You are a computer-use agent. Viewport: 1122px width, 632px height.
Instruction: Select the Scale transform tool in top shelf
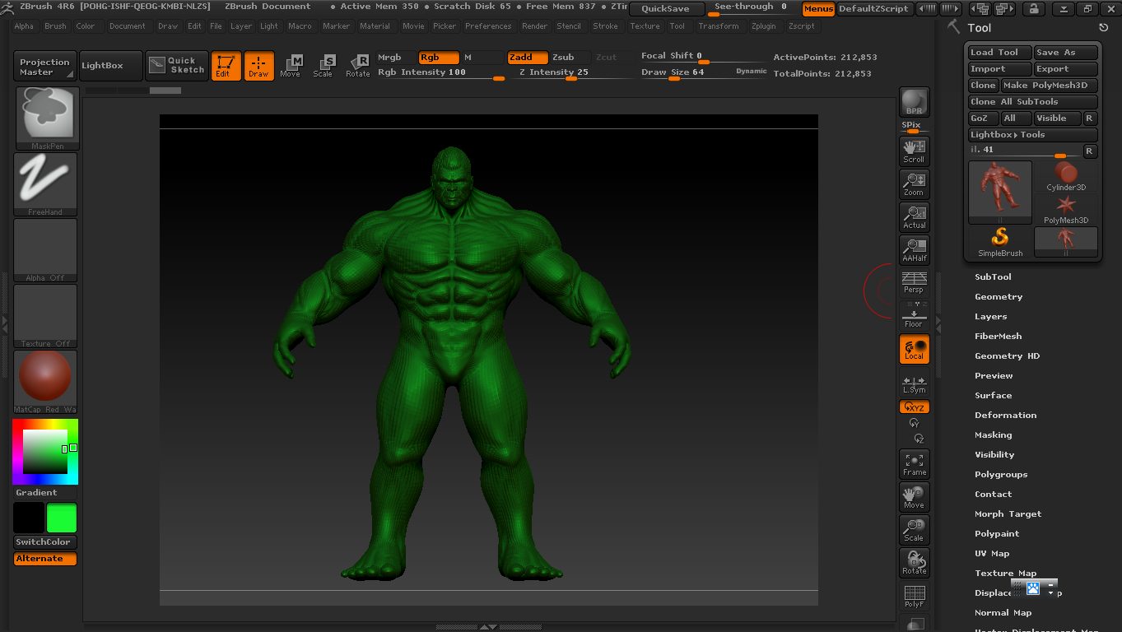324,66
